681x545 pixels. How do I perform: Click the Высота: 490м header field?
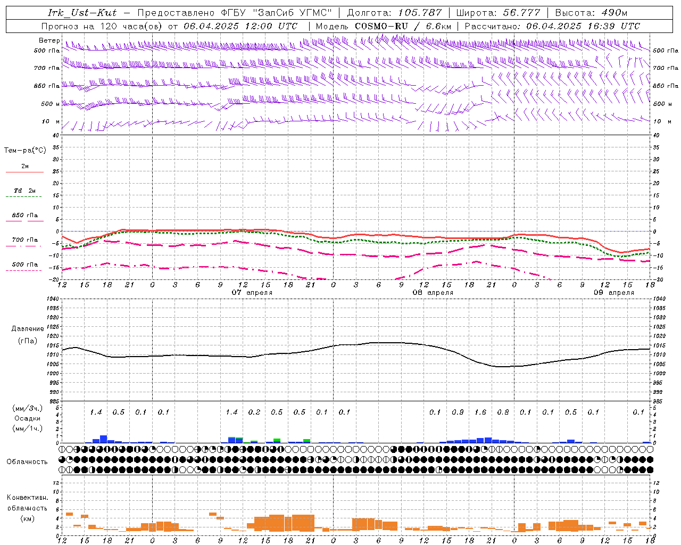(x=591, y=13)
